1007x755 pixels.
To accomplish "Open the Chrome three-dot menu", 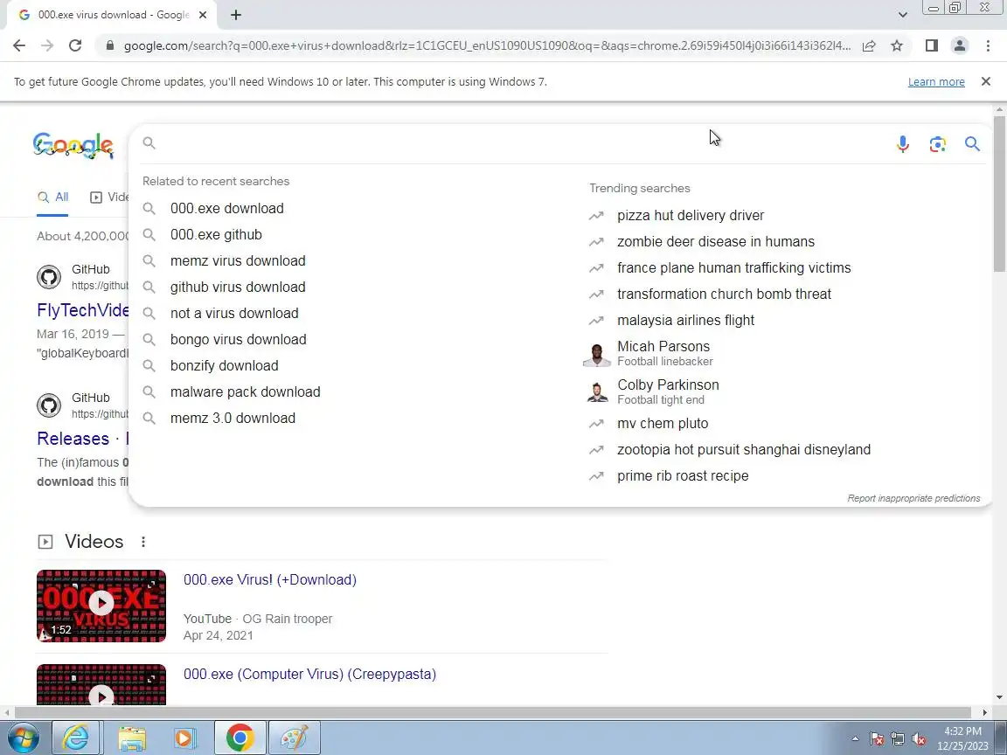I will [x=988, y=45].
